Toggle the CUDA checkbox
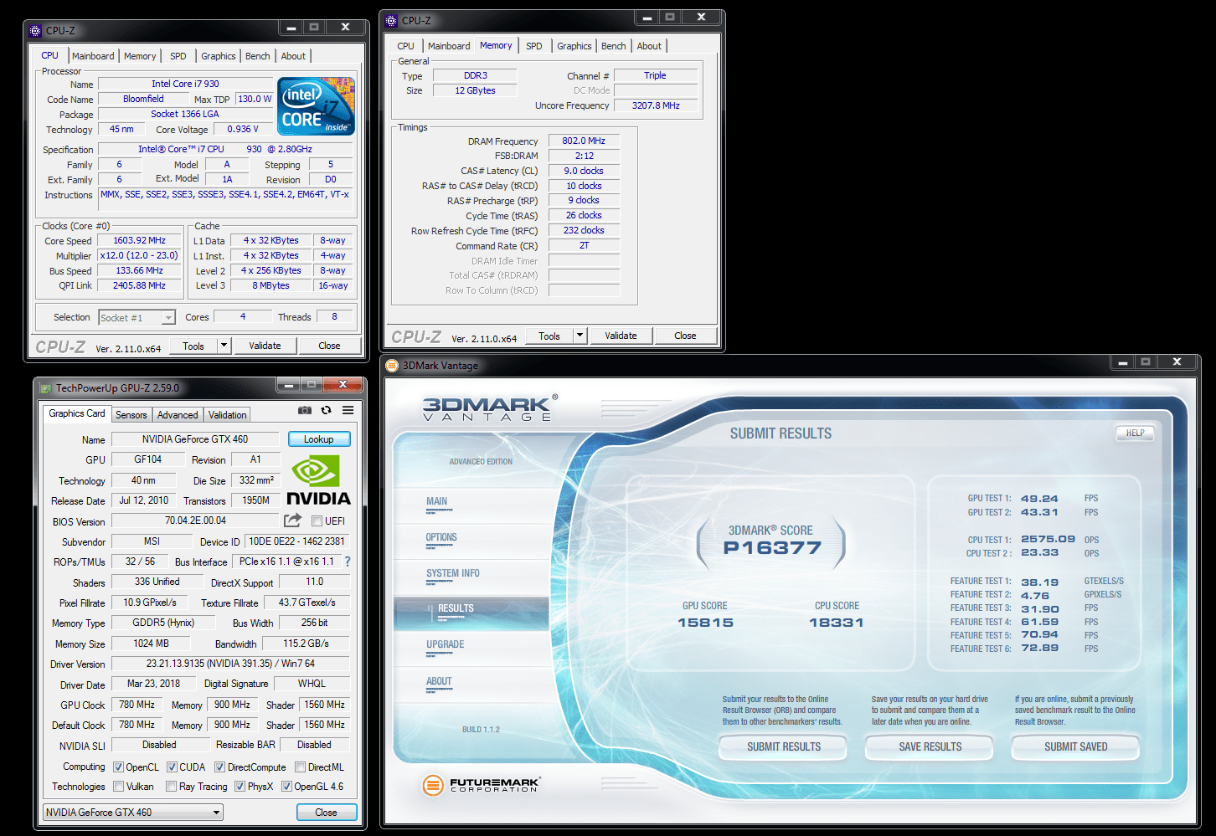Image resolution: width=1216 pixels, height=836 pixels. (172, 767)
